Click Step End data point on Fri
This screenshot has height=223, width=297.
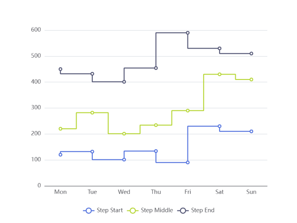pyautogui.click(x=188, y=33)
